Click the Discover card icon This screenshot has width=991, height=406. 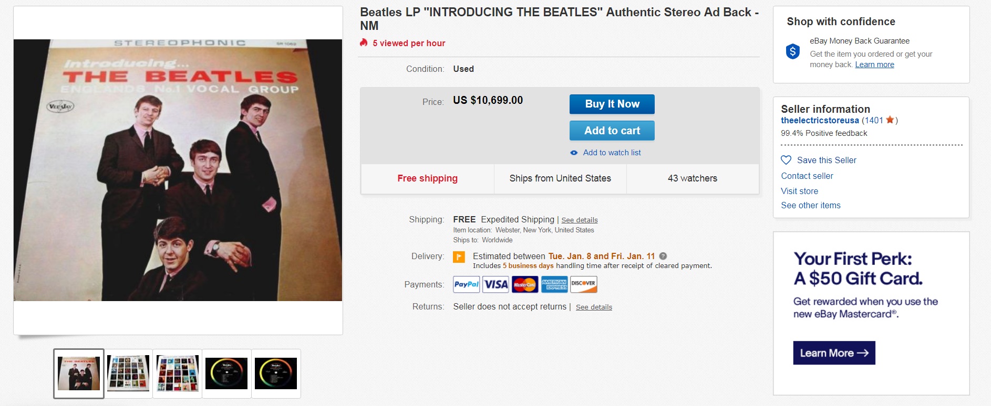[x=583, y=284]
